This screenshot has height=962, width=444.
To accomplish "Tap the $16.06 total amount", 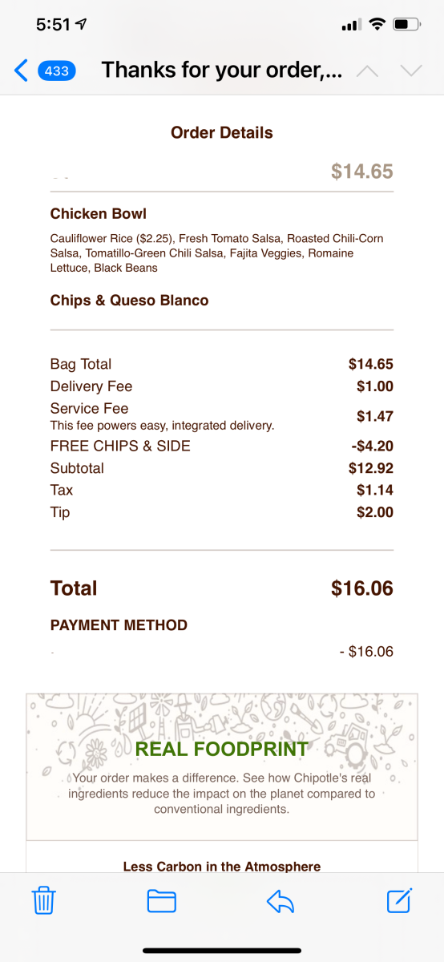I will 362,588.
